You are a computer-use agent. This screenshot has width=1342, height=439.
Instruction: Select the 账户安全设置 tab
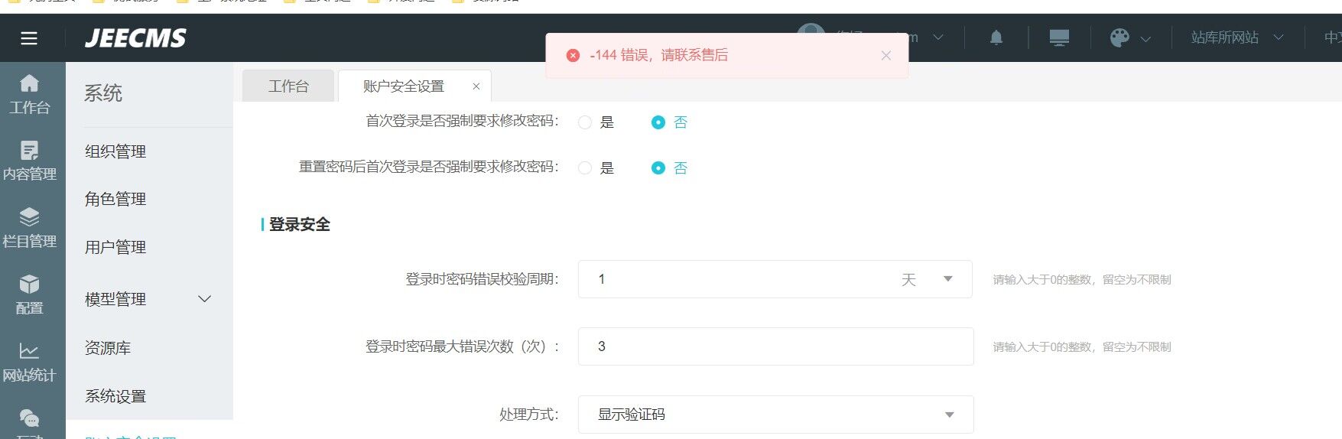pos(404,86)
